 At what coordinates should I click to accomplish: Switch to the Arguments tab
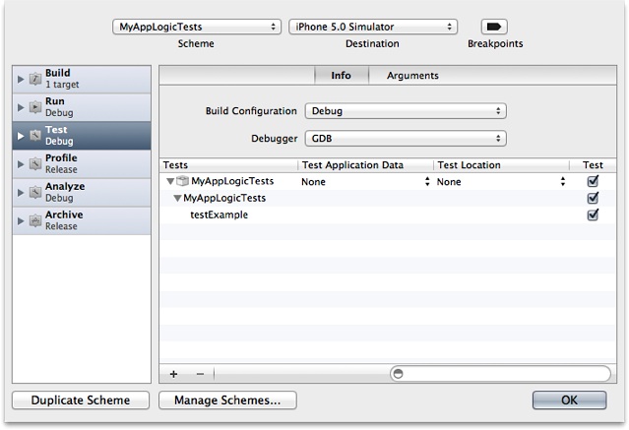click(412, 76)
